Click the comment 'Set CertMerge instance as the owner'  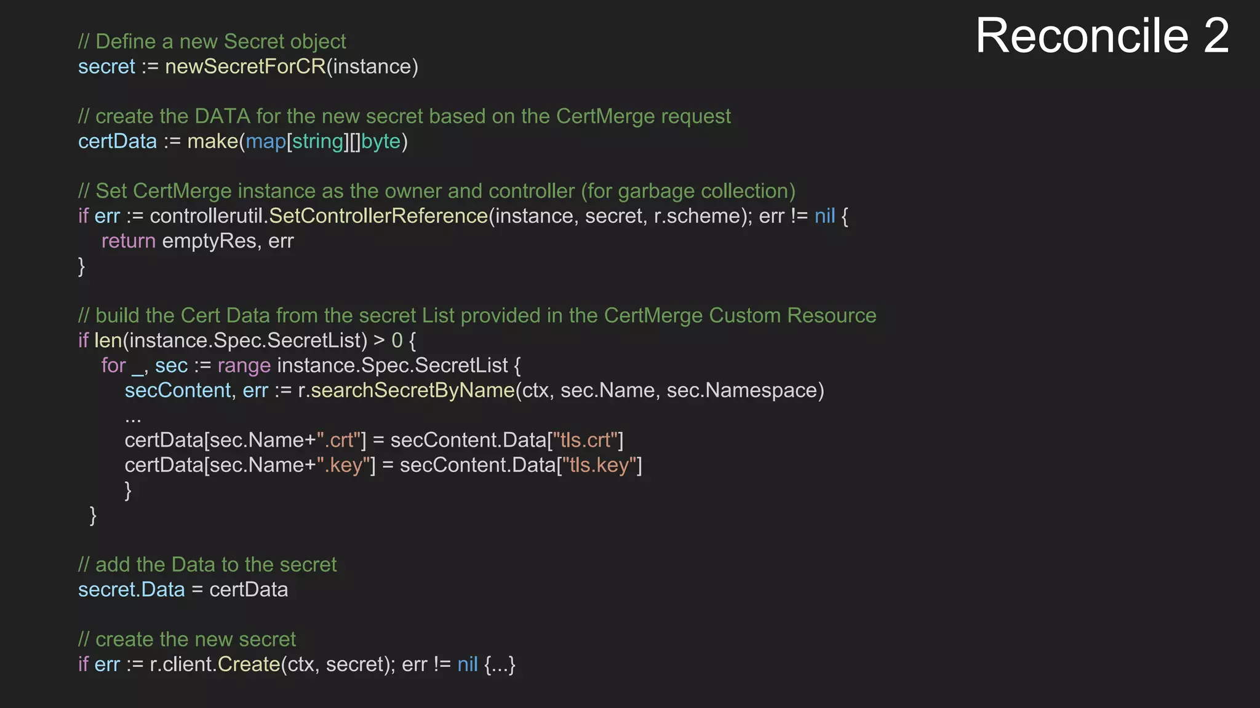437,191
